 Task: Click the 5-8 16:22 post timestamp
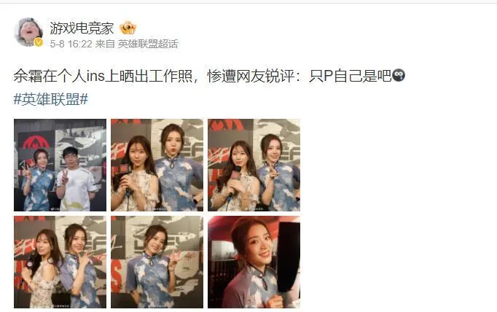pos(71,44)
